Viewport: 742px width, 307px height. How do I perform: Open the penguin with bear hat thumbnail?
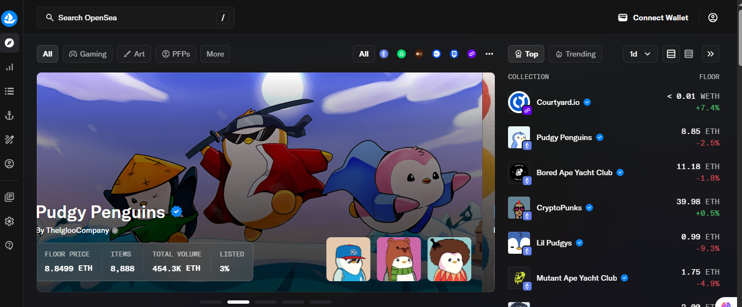[399, 259]
